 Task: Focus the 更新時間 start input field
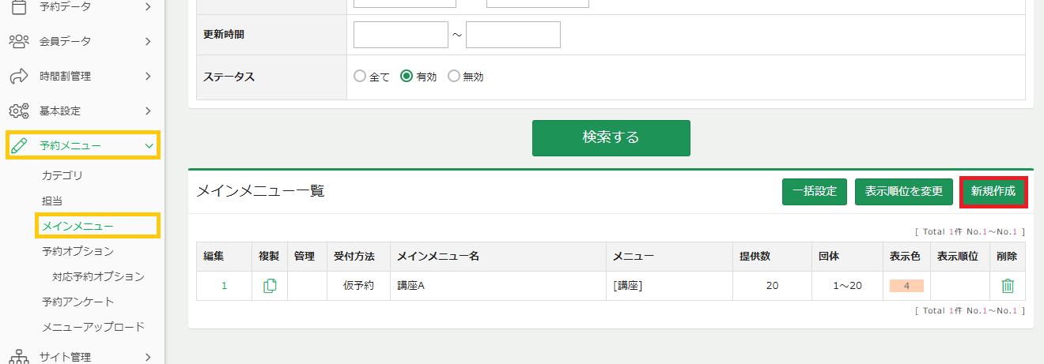tap(401, 35)
